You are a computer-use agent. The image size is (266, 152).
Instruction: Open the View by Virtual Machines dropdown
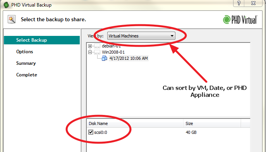click(x=141, y=36)
